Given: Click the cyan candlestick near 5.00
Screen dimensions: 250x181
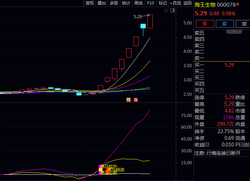Looking at the screenshot, I should click(x=143, y=26).
